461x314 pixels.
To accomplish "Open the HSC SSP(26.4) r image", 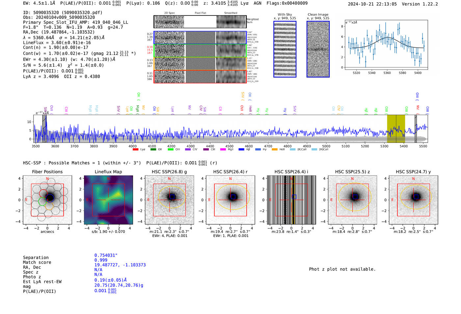I will coord(230,200).
